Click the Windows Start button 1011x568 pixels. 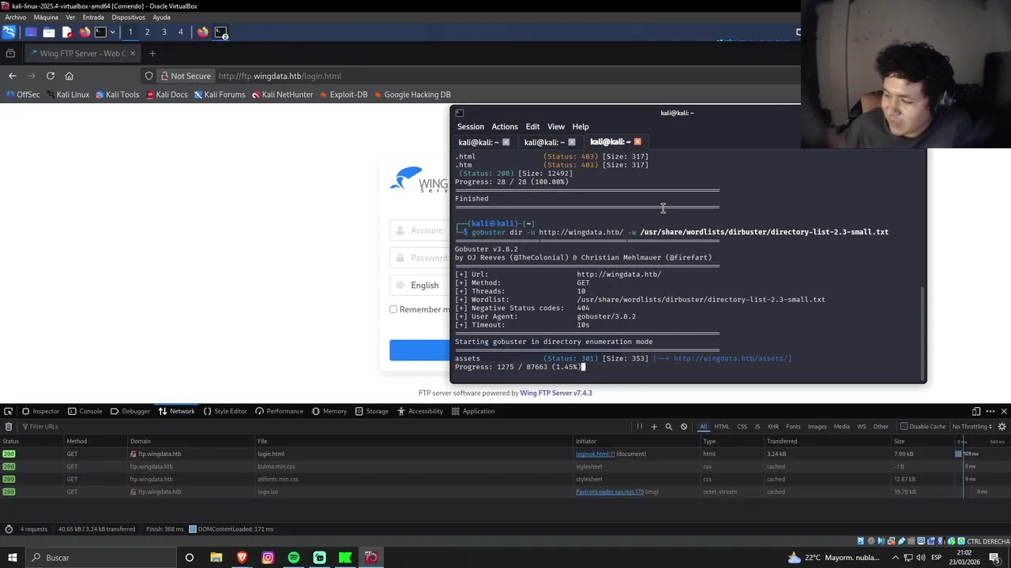tap(12, 558)
